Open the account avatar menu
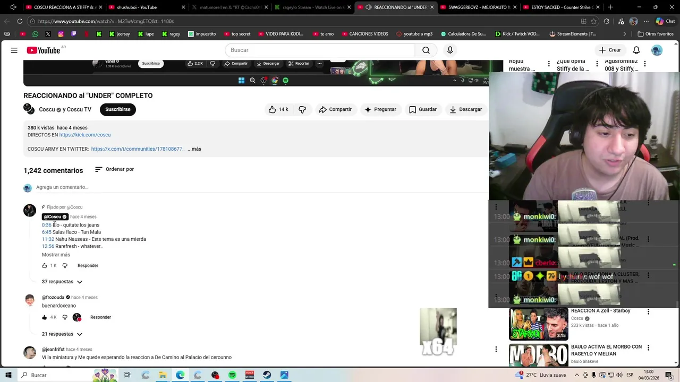This screenshot has width=680, height=382. coord(657,50)
